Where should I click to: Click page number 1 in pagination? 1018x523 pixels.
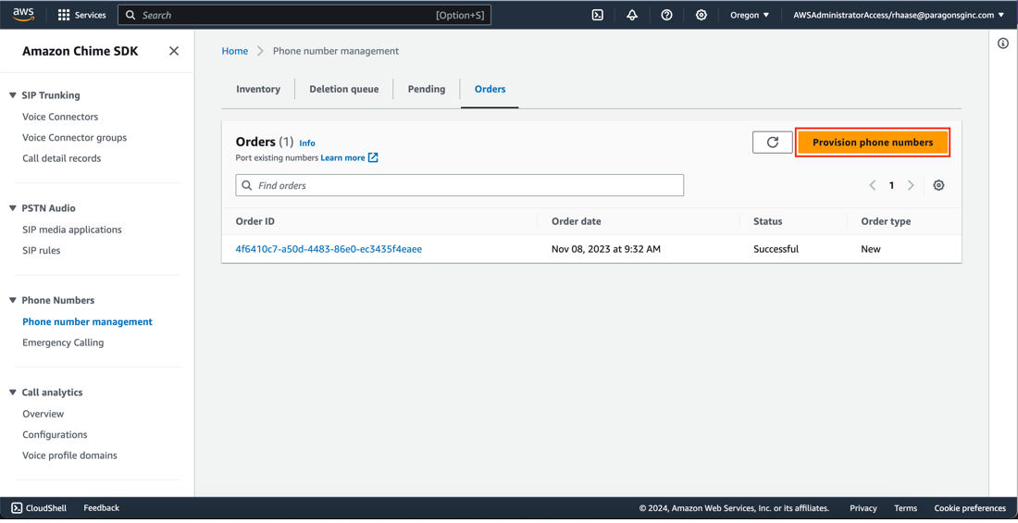coord(891,185)
